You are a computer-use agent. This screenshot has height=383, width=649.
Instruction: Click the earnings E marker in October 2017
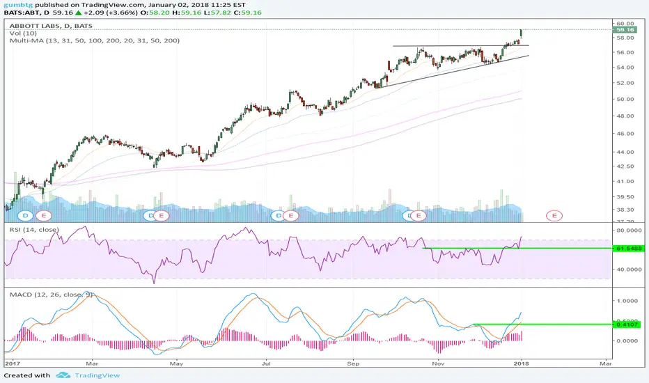coord(419,215)
